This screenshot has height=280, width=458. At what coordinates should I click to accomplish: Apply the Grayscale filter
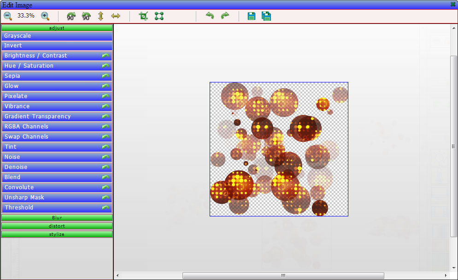57,36
